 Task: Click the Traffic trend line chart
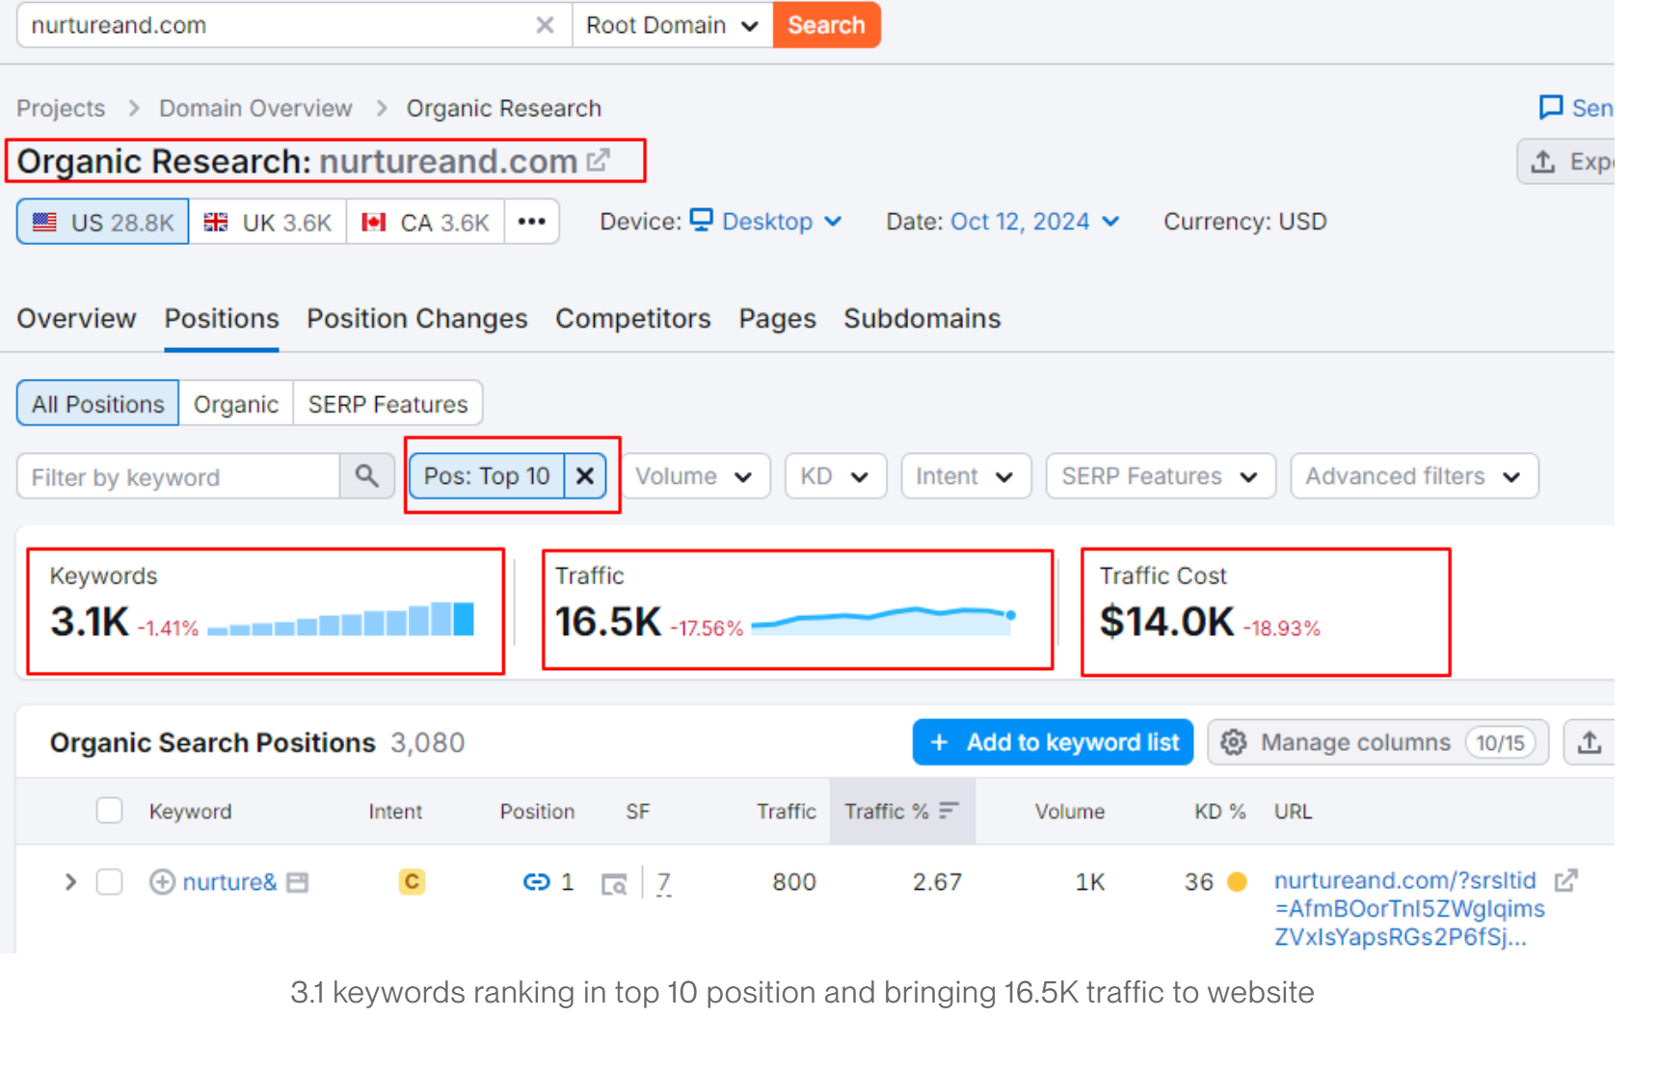(884, 620)
